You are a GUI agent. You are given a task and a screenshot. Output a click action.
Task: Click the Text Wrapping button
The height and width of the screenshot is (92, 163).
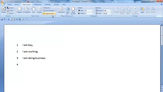point(135,10)
